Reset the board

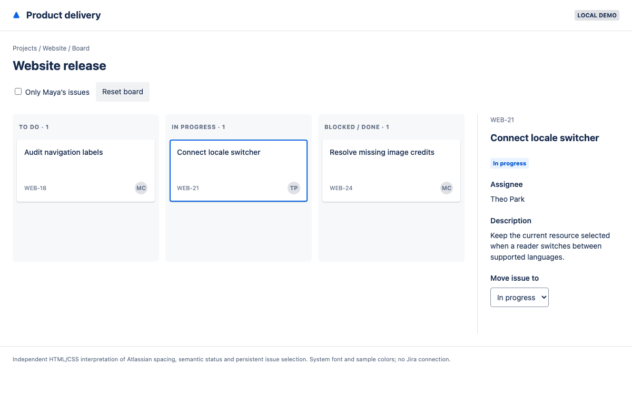pos(123,92)
